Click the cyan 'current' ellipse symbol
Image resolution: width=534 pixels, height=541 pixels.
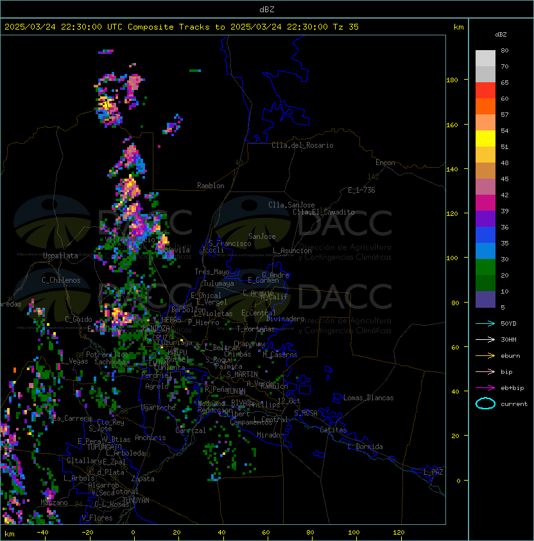485,404
